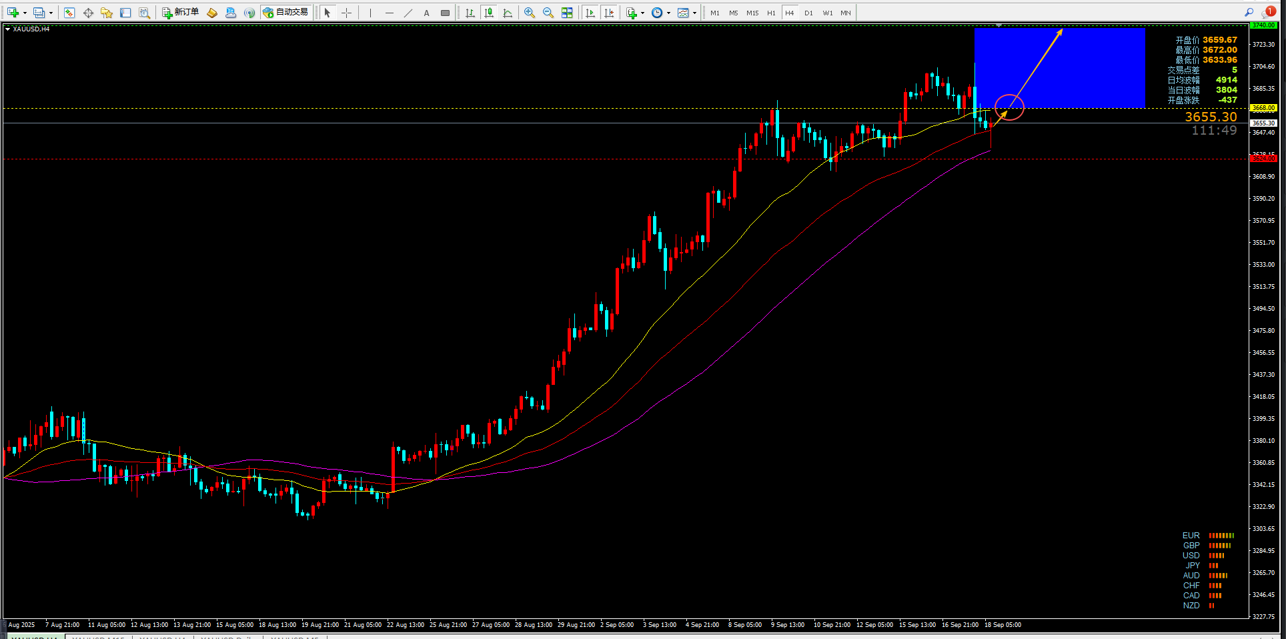This screenshot has width=1286, height=639.
Task: Zoom in on the chart
Action: coord(530,13)
